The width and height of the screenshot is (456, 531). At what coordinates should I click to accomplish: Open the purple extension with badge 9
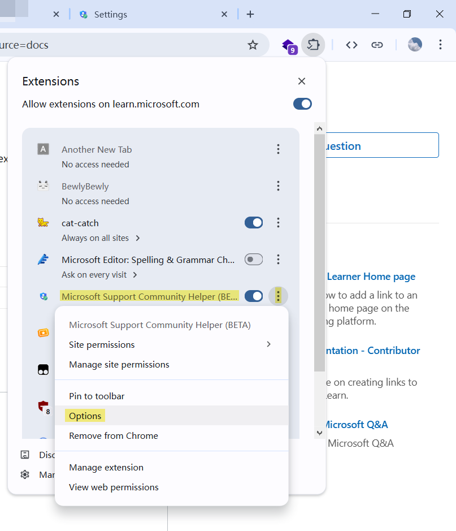289,46
